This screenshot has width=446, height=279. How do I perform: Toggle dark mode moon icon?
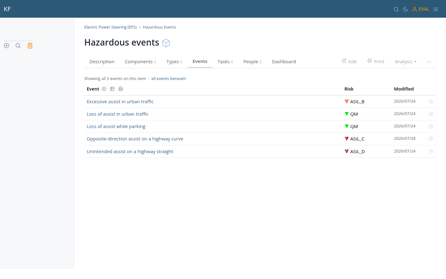point(405,9)
